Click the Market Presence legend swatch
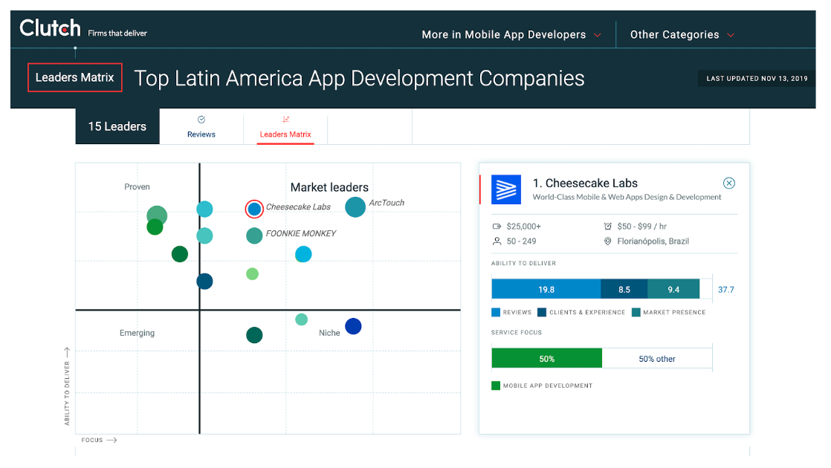The height and width of the screenshot is (468, 831). [636, 312]
